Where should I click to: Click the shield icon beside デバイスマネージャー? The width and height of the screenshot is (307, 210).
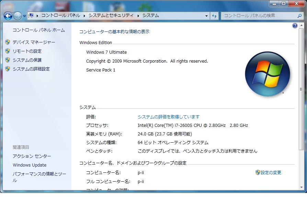click(8, 42)
